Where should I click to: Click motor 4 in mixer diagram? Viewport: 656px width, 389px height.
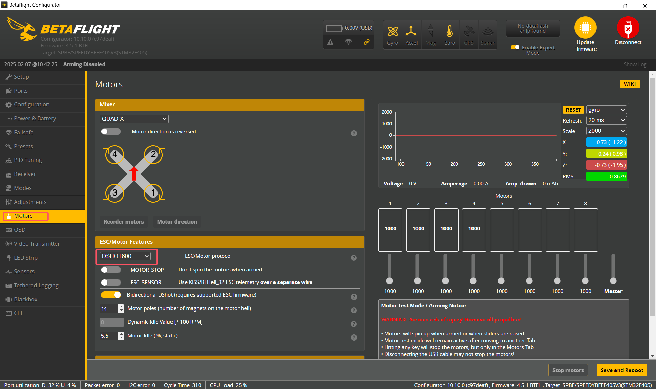click(114, 155)
